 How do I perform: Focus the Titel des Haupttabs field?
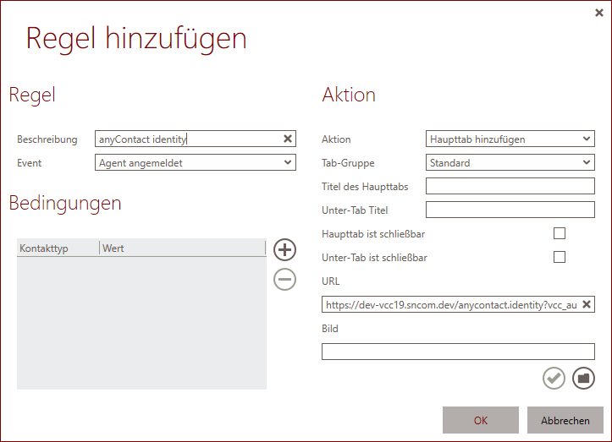click(x=510, y=186)
